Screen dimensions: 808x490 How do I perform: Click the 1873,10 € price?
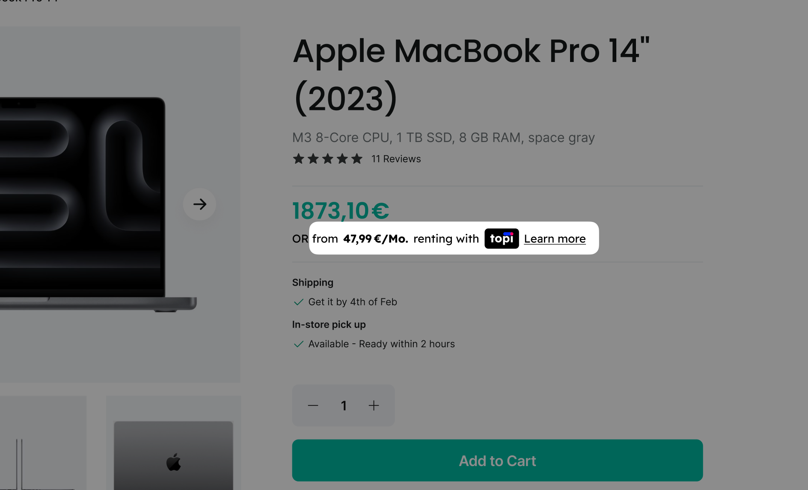341,211
